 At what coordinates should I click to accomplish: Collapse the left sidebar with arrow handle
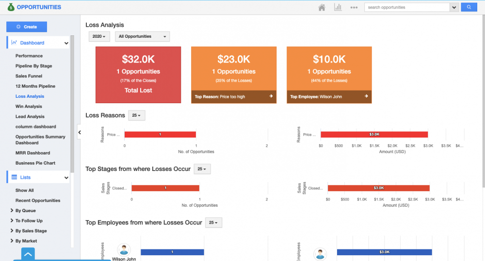[x=80, y=132]
